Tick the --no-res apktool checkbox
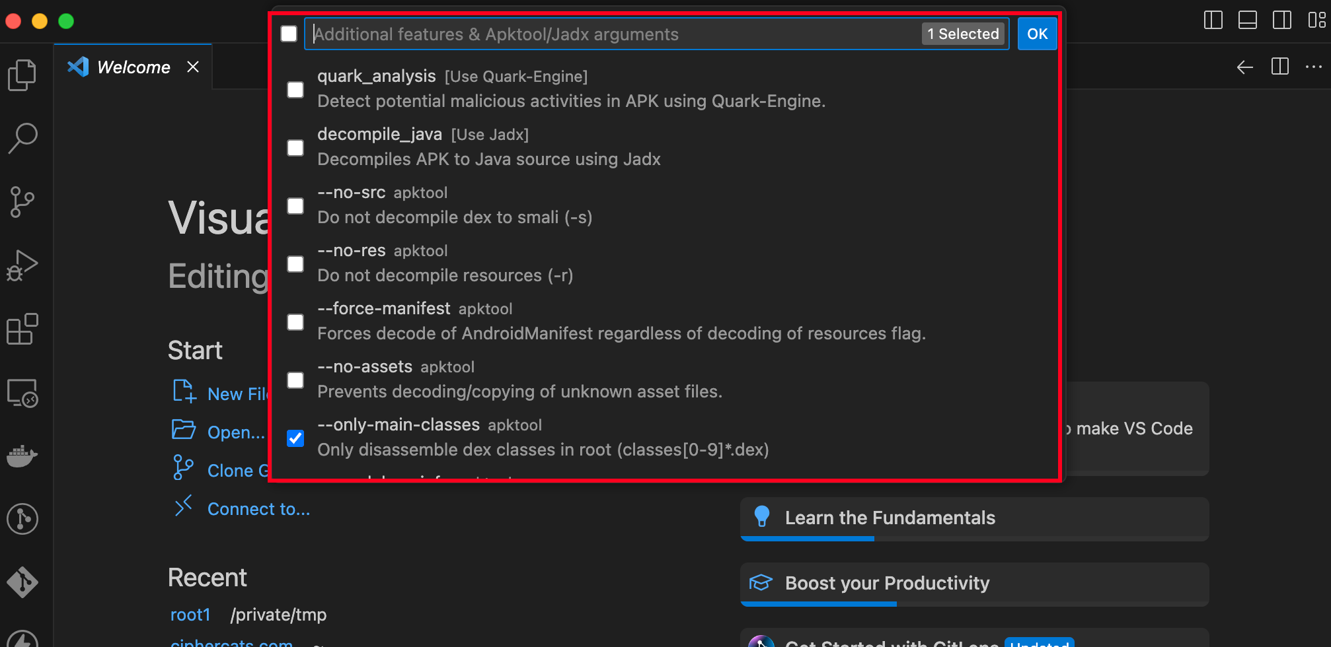The width and height of the screenshot is (1331, 647). point(295,263)
